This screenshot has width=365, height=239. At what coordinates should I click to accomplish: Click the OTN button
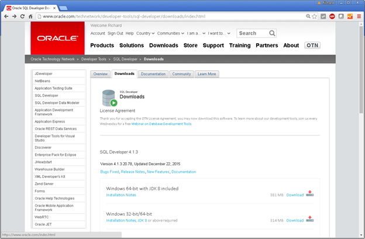pos(312,46)
